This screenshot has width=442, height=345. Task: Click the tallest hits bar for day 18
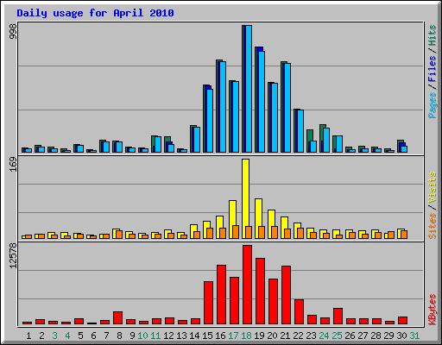coord(247,89)
